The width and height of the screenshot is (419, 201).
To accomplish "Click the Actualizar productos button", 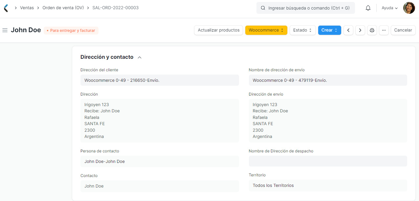I will tap(218, 30).
